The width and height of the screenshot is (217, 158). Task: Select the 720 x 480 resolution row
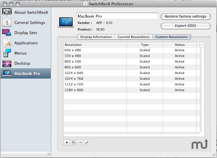(x=132, y=56)
